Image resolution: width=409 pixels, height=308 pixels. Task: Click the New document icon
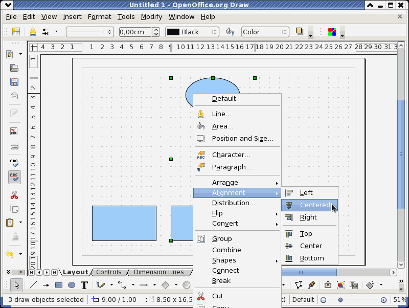tap(10, 54)
